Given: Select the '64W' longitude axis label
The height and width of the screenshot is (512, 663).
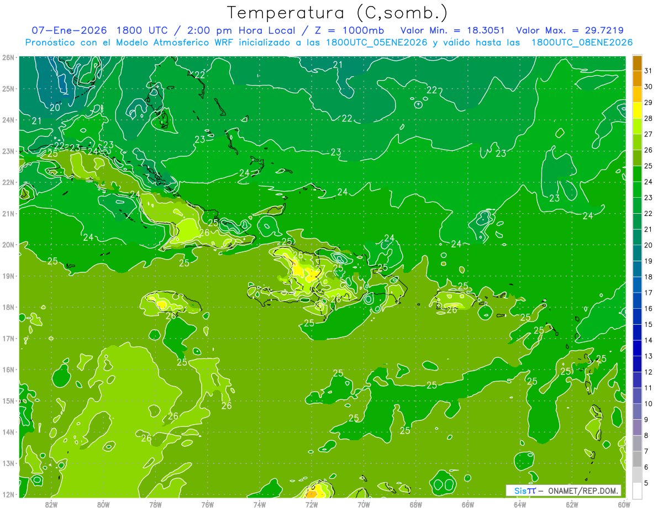Looking at the screenshot, I should tap(520, 504).
